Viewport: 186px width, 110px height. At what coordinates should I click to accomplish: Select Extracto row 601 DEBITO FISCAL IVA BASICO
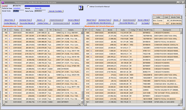[132, 42]
